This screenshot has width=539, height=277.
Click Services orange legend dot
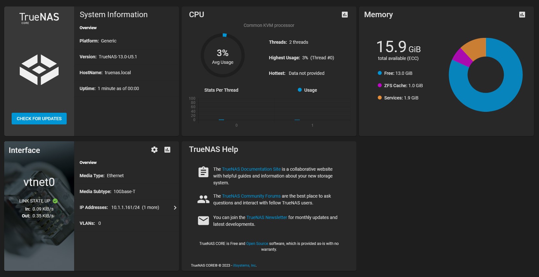[380, 98]
